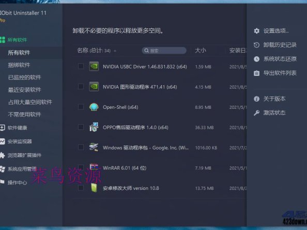
Task: Select 已监控的软件 in sidebar
Action: 24,77
